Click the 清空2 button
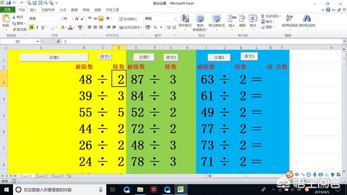 pos(171,57)
